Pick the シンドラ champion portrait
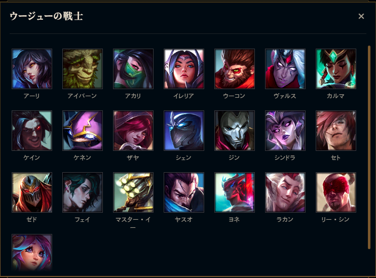 (x=285, y=131)
